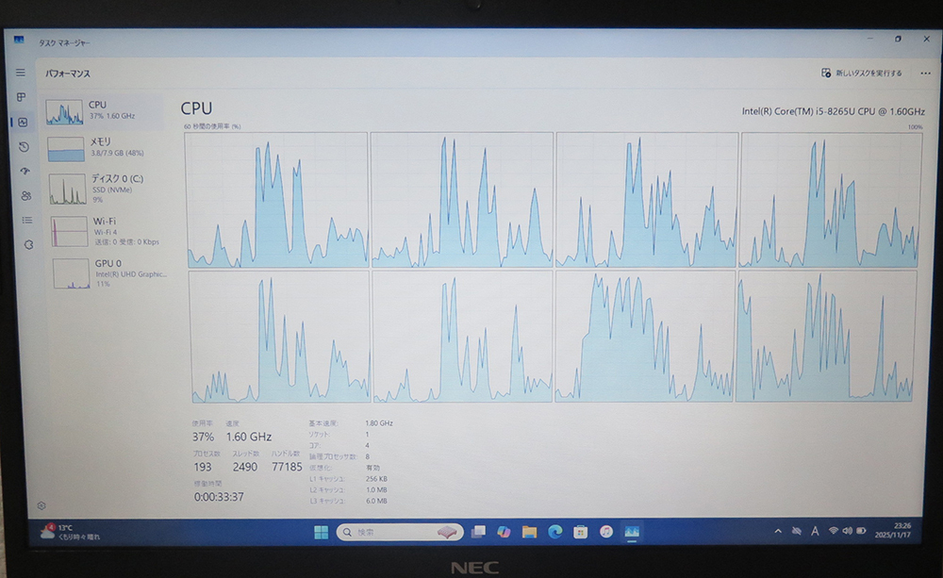Click the 256 KB L1 cache value

376,479
